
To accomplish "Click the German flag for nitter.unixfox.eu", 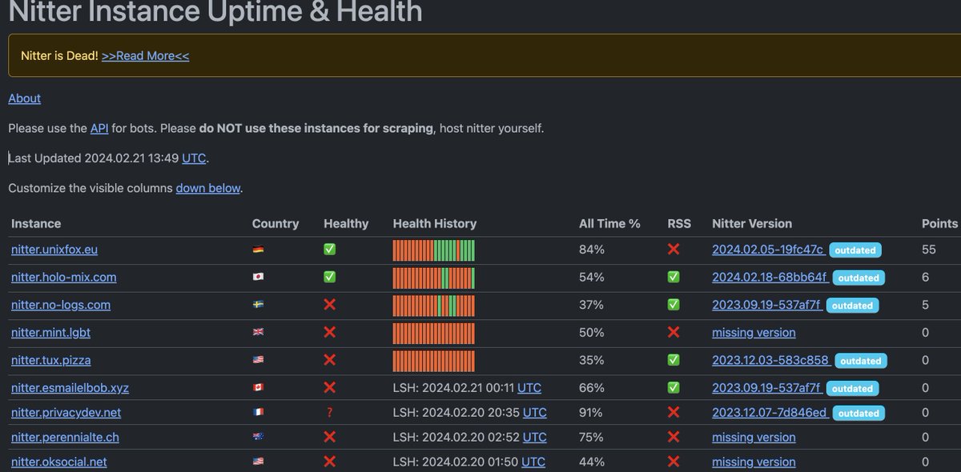I will point(258,250).
